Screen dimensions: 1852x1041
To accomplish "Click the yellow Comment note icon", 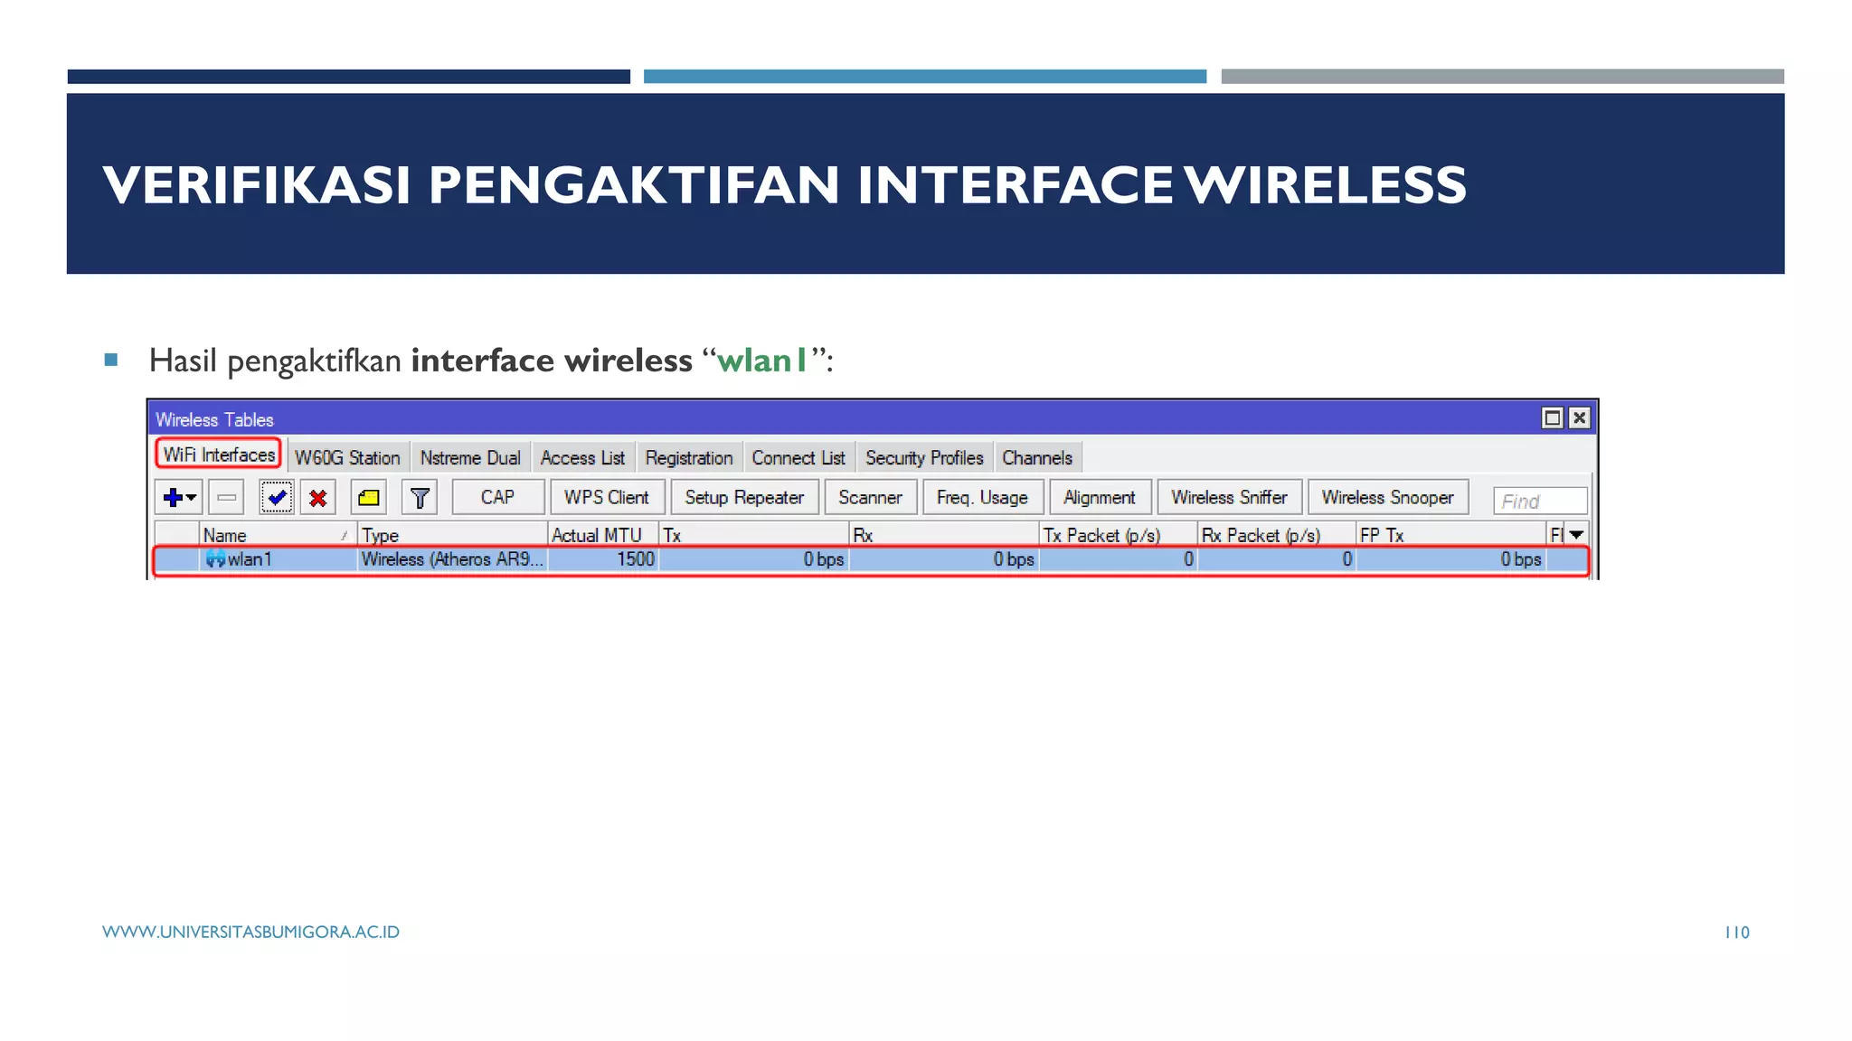I will (369, 497).
